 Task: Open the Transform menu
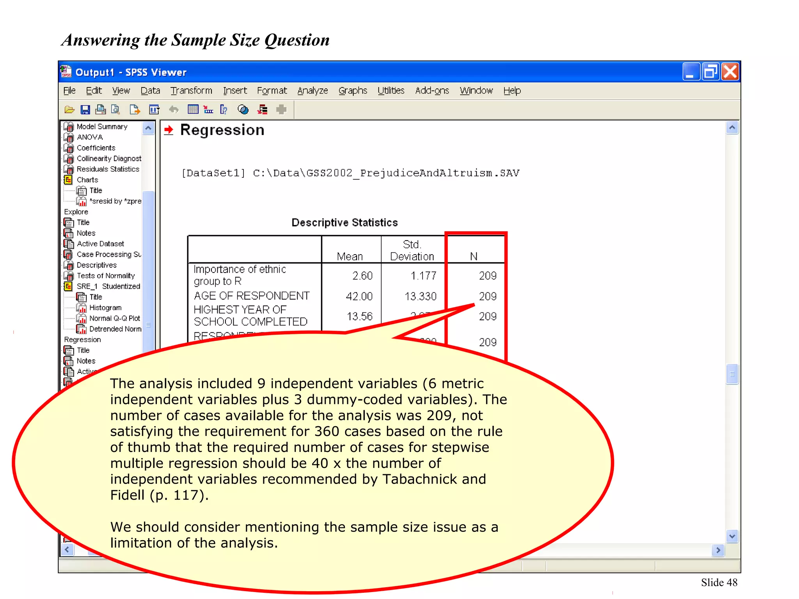[191, 90]
